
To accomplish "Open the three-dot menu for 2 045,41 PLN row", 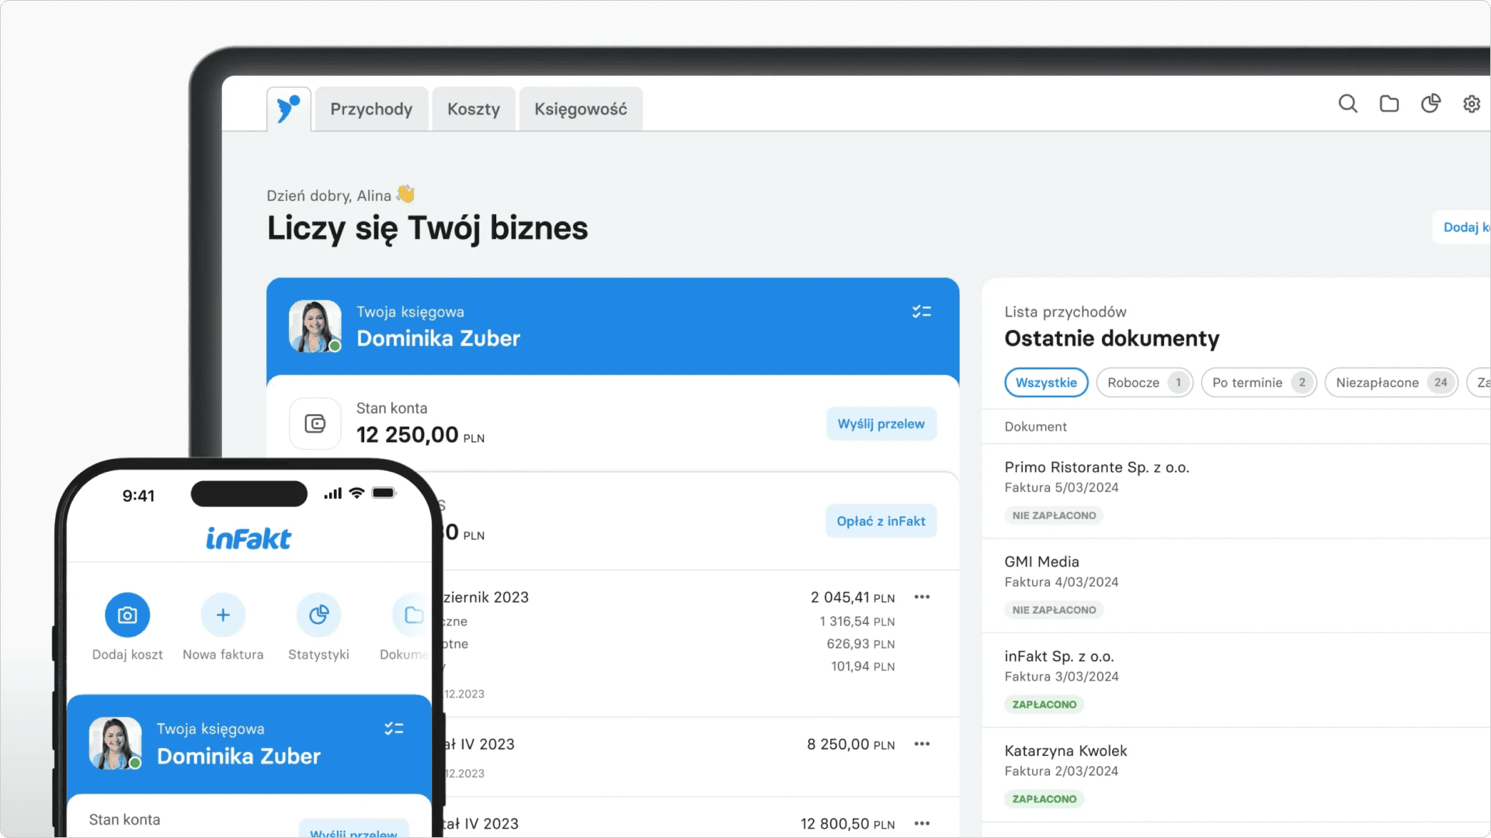I will tap(922, 597).
